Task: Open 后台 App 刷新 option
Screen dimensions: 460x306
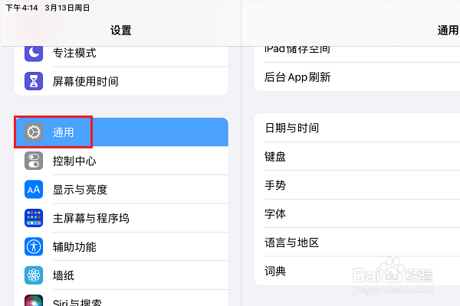Action: pos(357,77)
